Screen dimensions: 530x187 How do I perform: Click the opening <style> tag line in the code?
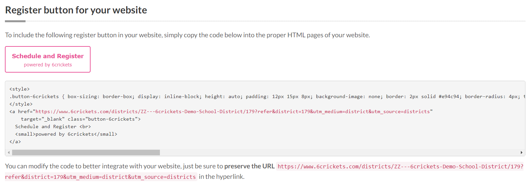coord(20,89)
